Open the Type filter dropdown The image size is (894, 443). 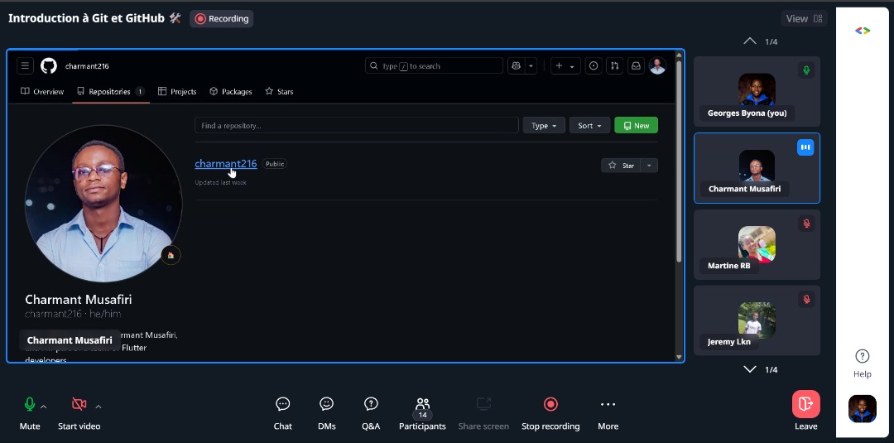point(544,125)
